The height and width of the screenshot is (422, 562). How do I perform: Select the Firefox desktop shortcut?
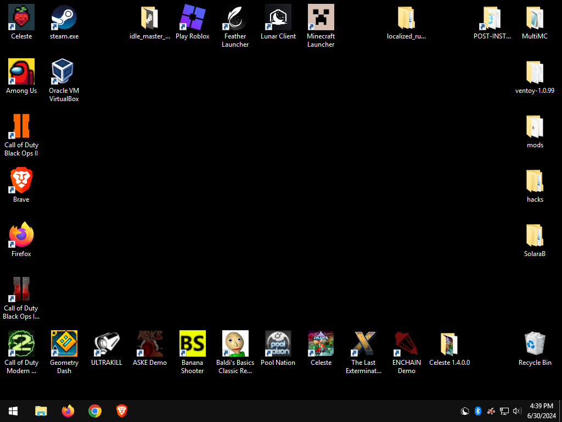pyautogui.click(x=21, y=235)
